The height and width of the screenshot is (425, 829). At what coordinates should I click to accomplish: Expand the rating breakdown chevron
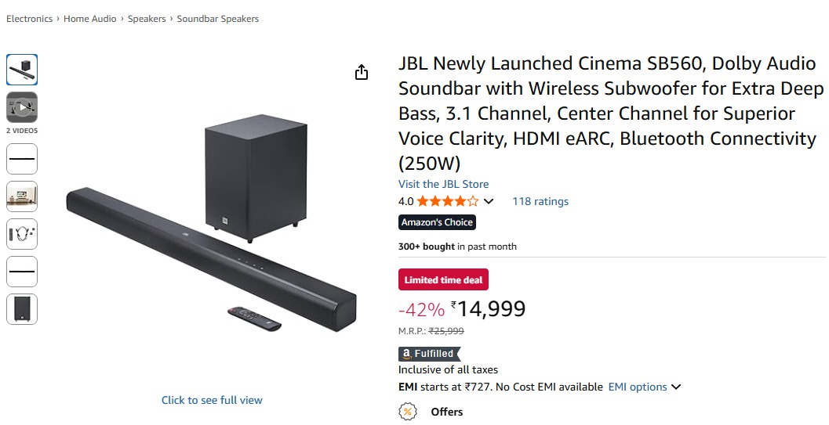489,202
